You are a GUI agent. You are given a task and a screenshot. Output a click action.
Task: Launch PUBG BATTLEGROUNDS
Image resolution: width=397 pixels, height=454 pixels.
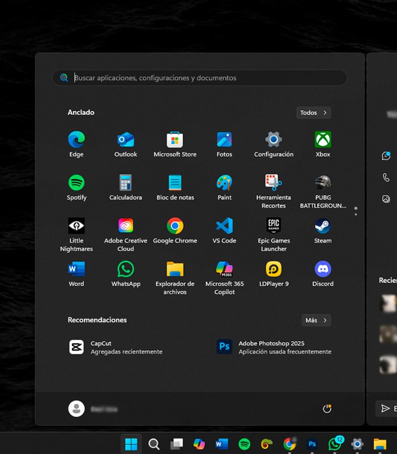[x=323, y=191]
